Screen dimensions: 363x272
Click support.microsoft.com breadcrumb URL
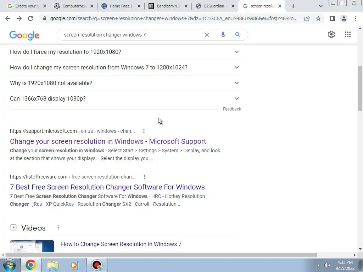72,131
